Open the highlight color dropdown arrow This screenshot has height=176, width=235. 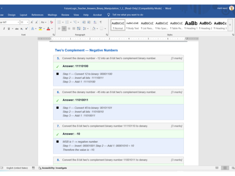point(44,29)
